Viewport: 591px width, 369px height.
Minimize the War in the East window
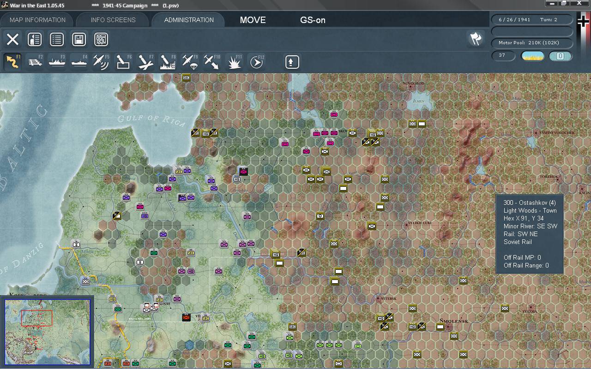(x=552, y=3)
